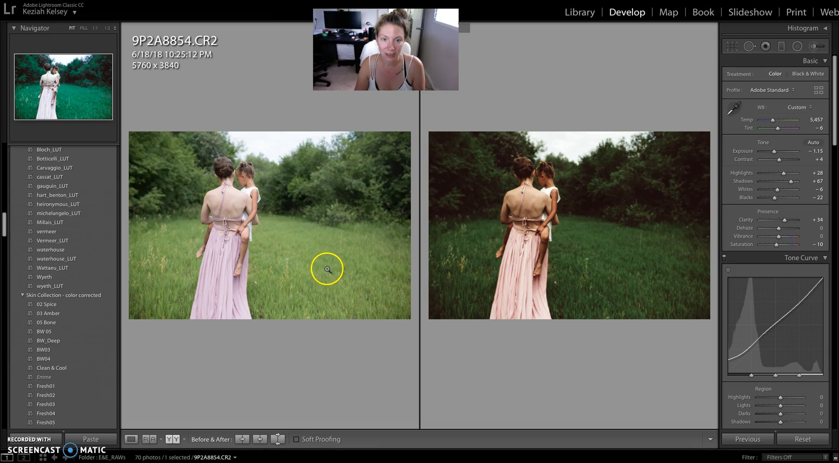Select the Crop Overlay tool
The height and width of the screenshot is (463, 839).
coord(732,46)
